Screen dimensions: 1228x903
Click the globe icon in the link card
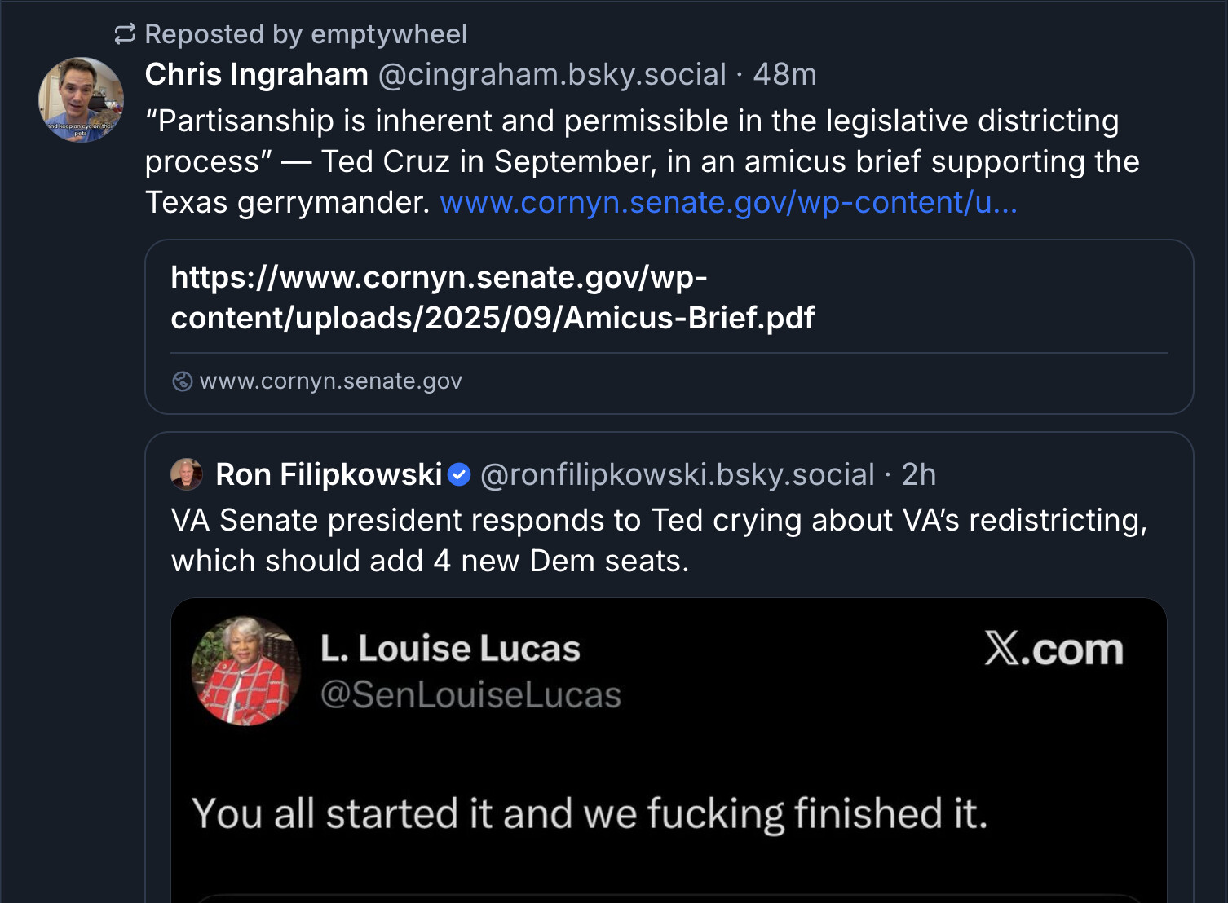[183, 381]
